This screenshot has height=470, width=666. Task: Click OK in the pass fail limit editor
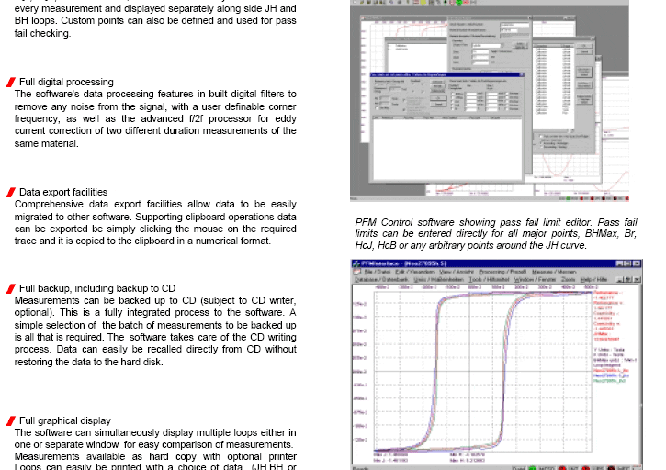coord(438,98)
